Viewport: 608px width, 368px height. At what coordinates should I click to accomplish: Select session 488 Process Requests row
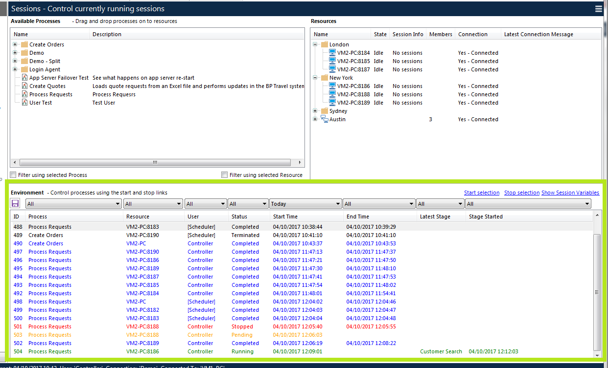click(x=302, y=227)
